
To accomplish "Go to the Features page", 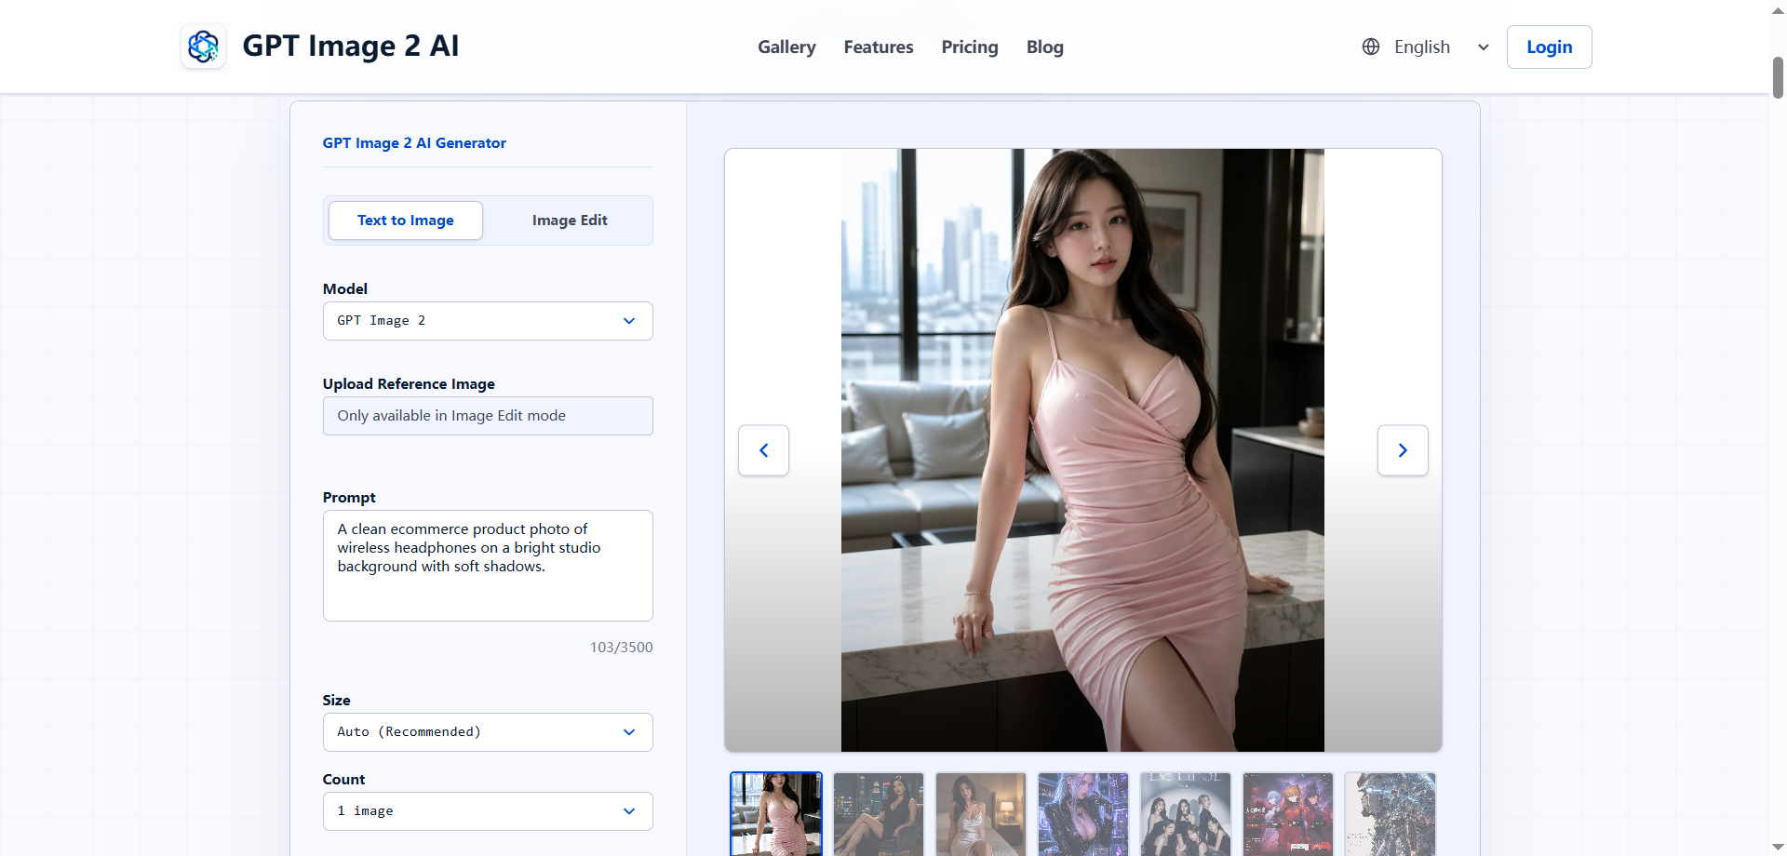I will (x=879, y=47).
